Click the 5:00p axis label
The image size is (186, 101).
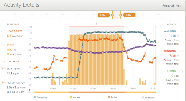coord(133,88)
